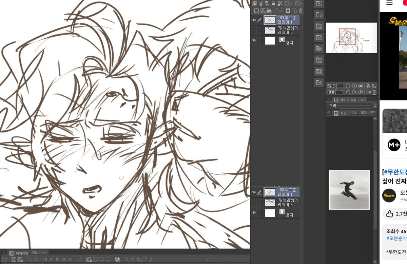Toggle edit box of 용지 upper list

click(x=260, y=41)
